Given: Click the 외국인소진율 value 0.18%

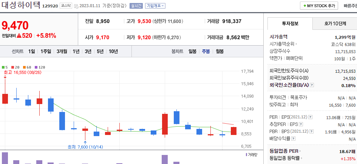Looking at the screenshot, I should tap(348, 86).
